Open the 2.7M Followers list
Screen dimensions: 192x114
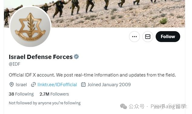coord(54,94)
